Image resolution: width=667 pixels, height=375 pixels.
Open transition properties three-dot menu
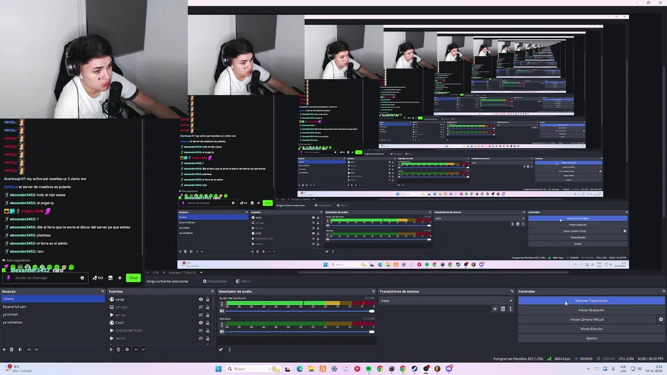[510, 309]
